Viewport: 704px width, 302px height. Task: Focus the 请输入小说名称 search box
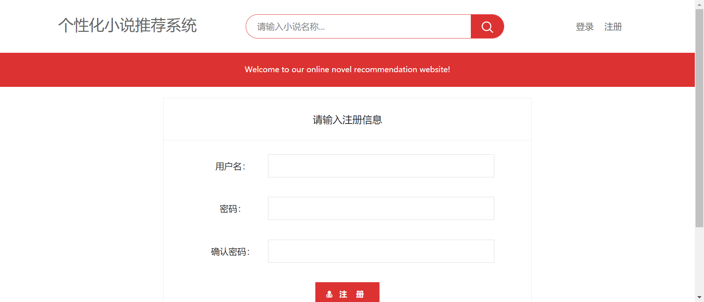point(359,26)
